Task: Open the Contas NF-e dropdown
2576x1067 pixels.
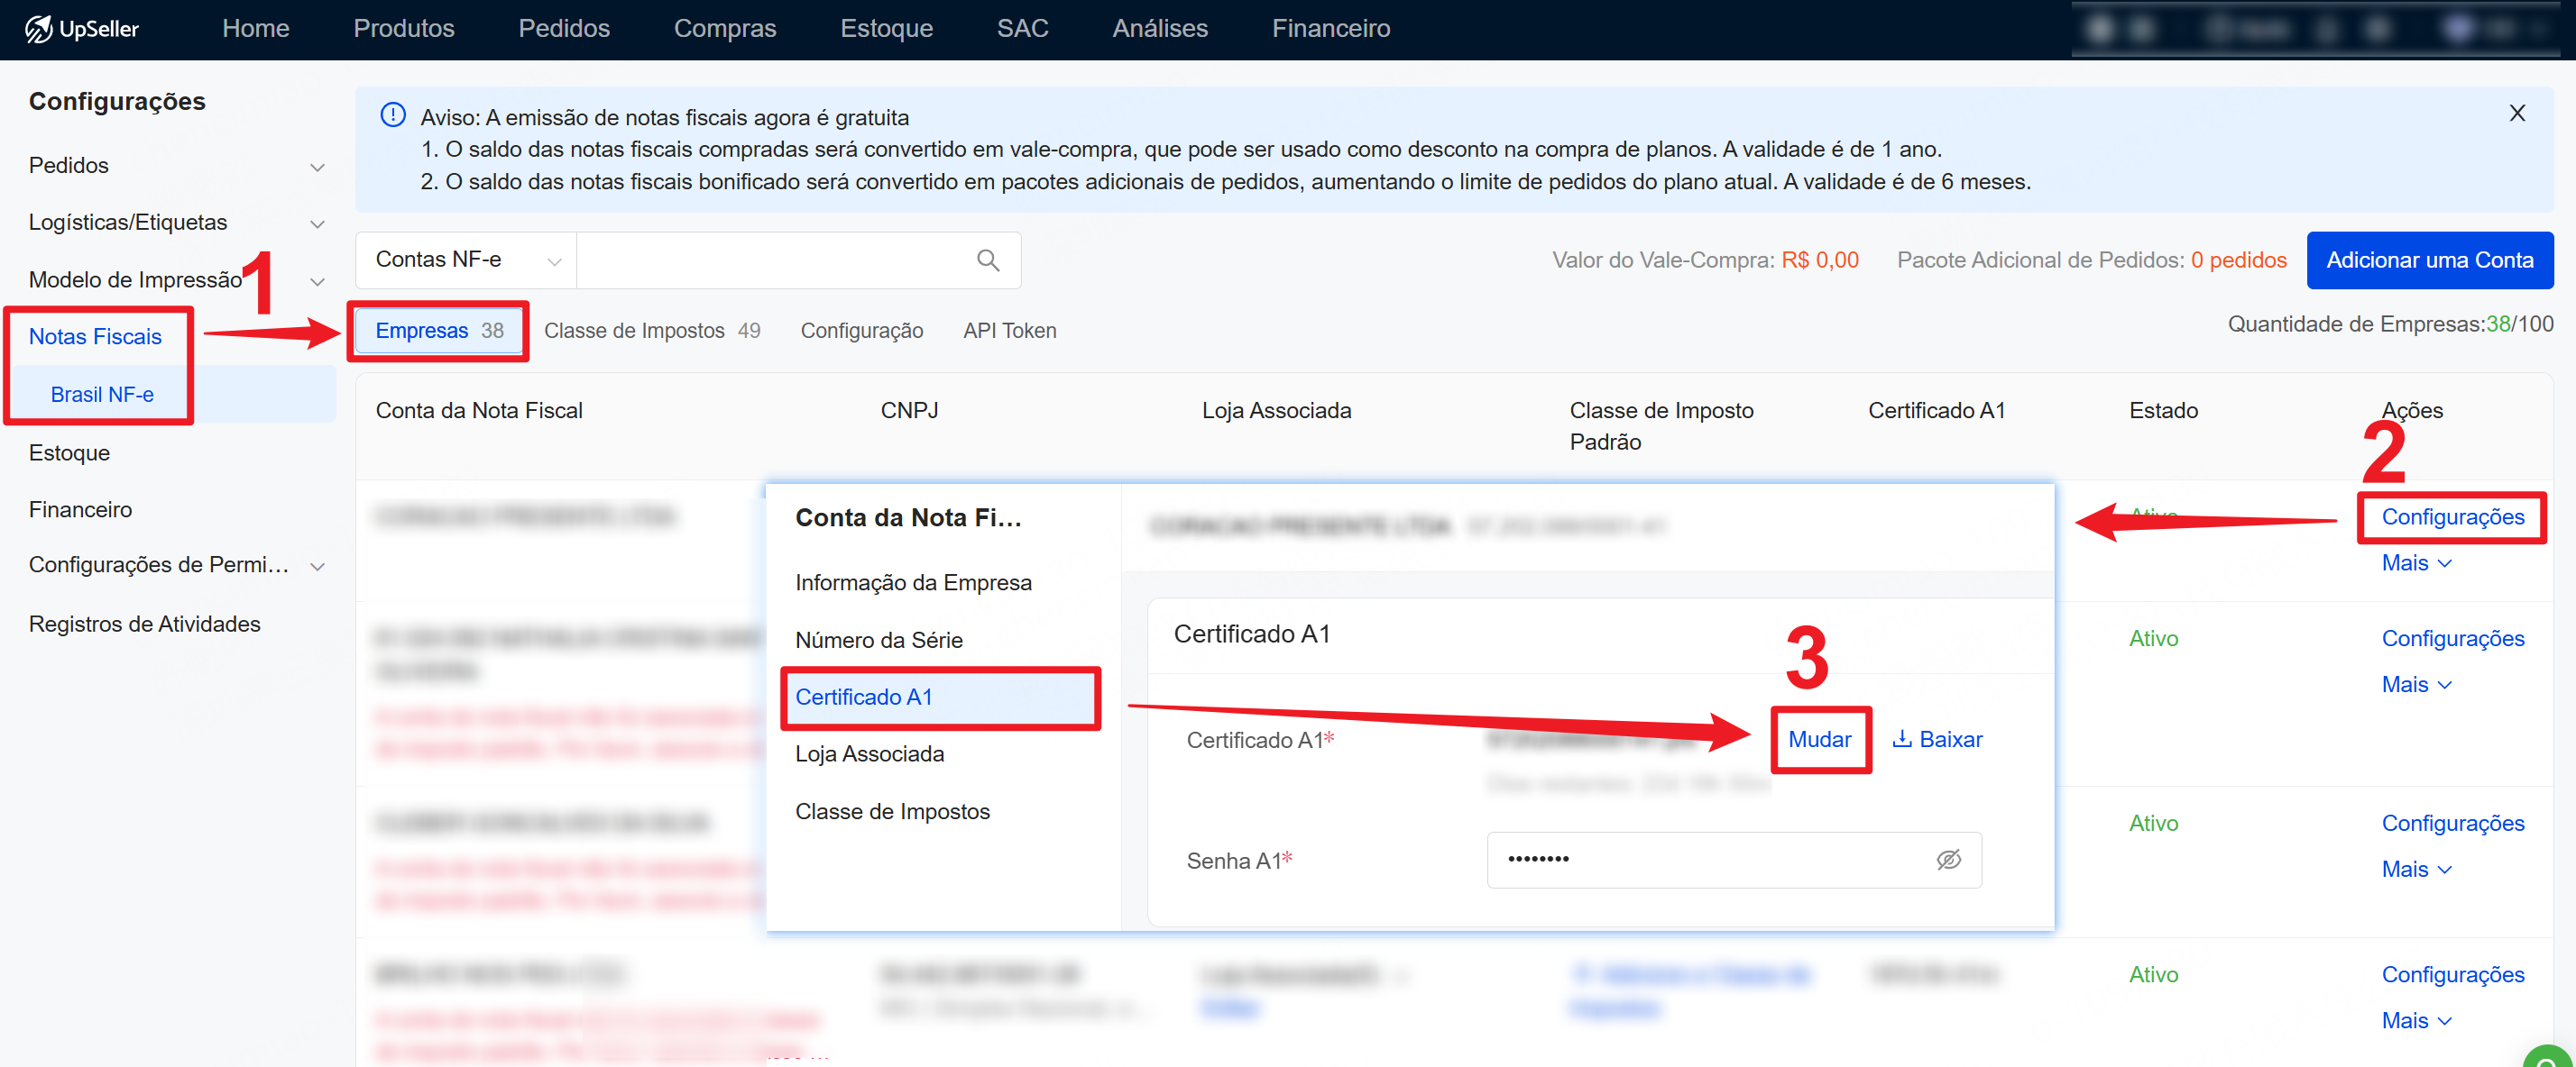Action: (x=466, y=260)
